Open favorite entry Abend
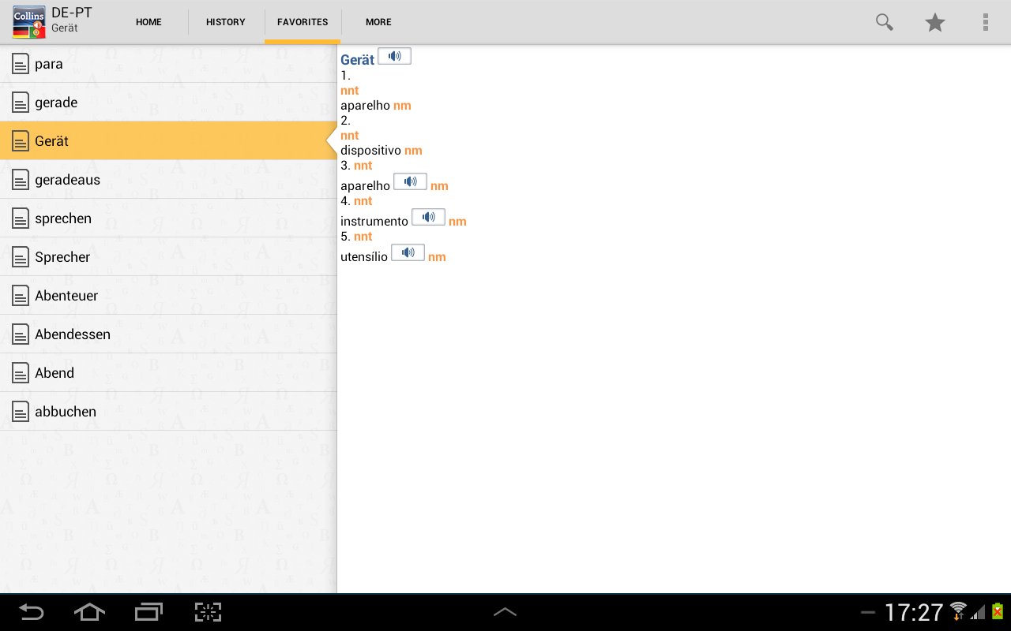Image resolution: width=1011 pixels, height=631 pixels. (168, 373)
